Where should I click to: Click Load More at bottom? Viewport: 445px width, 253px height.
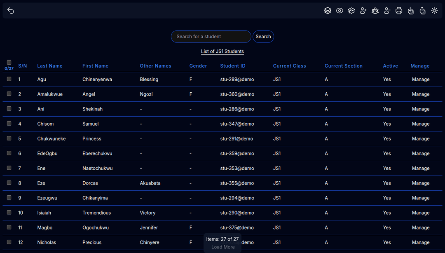point(223,247)
